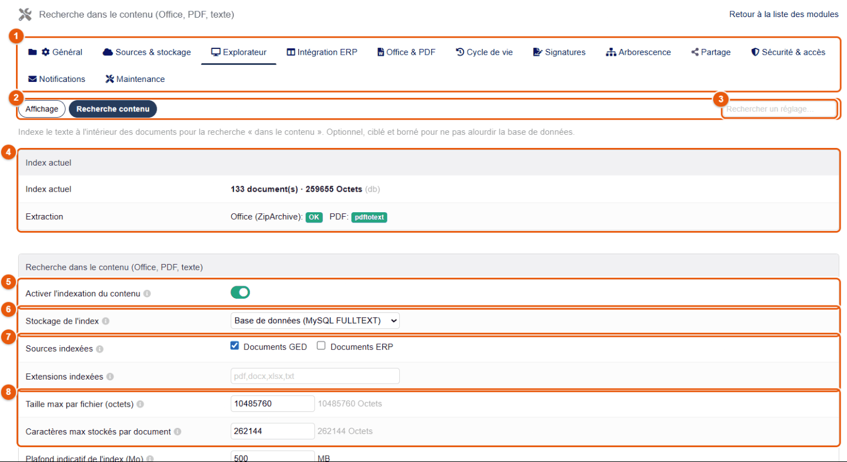This screenshot has width=847, height=462.
Task: Focus the Taille max par fichier input
Action: (272, 404)
